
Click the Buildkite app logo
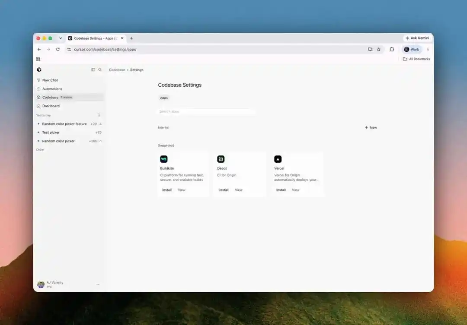point(164,159)
